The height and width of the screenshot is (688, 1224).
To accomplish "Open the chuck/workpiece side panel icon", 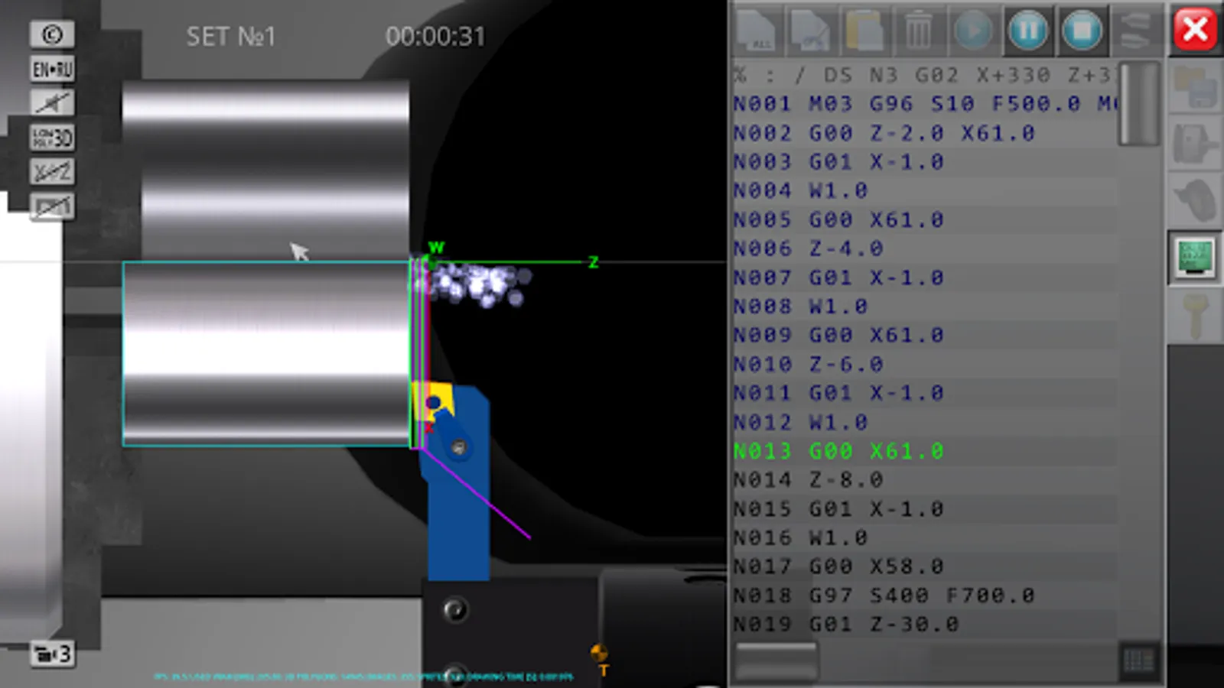I will click(x=1195, y=144).
